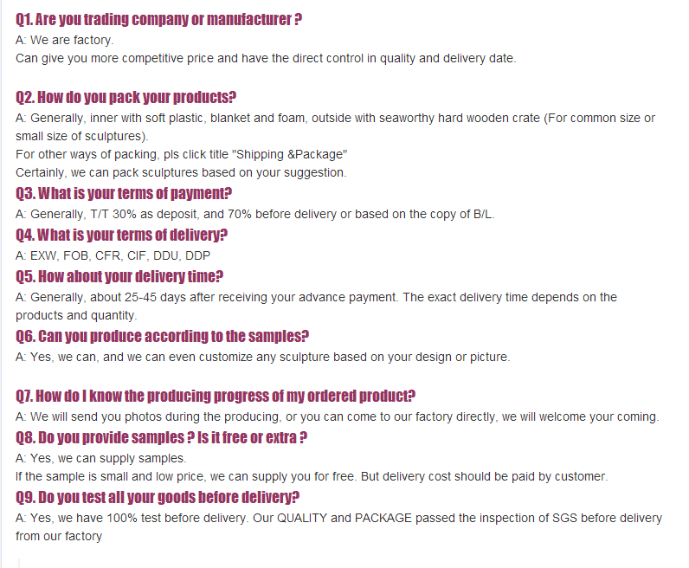Select the Q7 producing progress heading
The width and height of the screenshot is (689, 568).
click(216, 396)
